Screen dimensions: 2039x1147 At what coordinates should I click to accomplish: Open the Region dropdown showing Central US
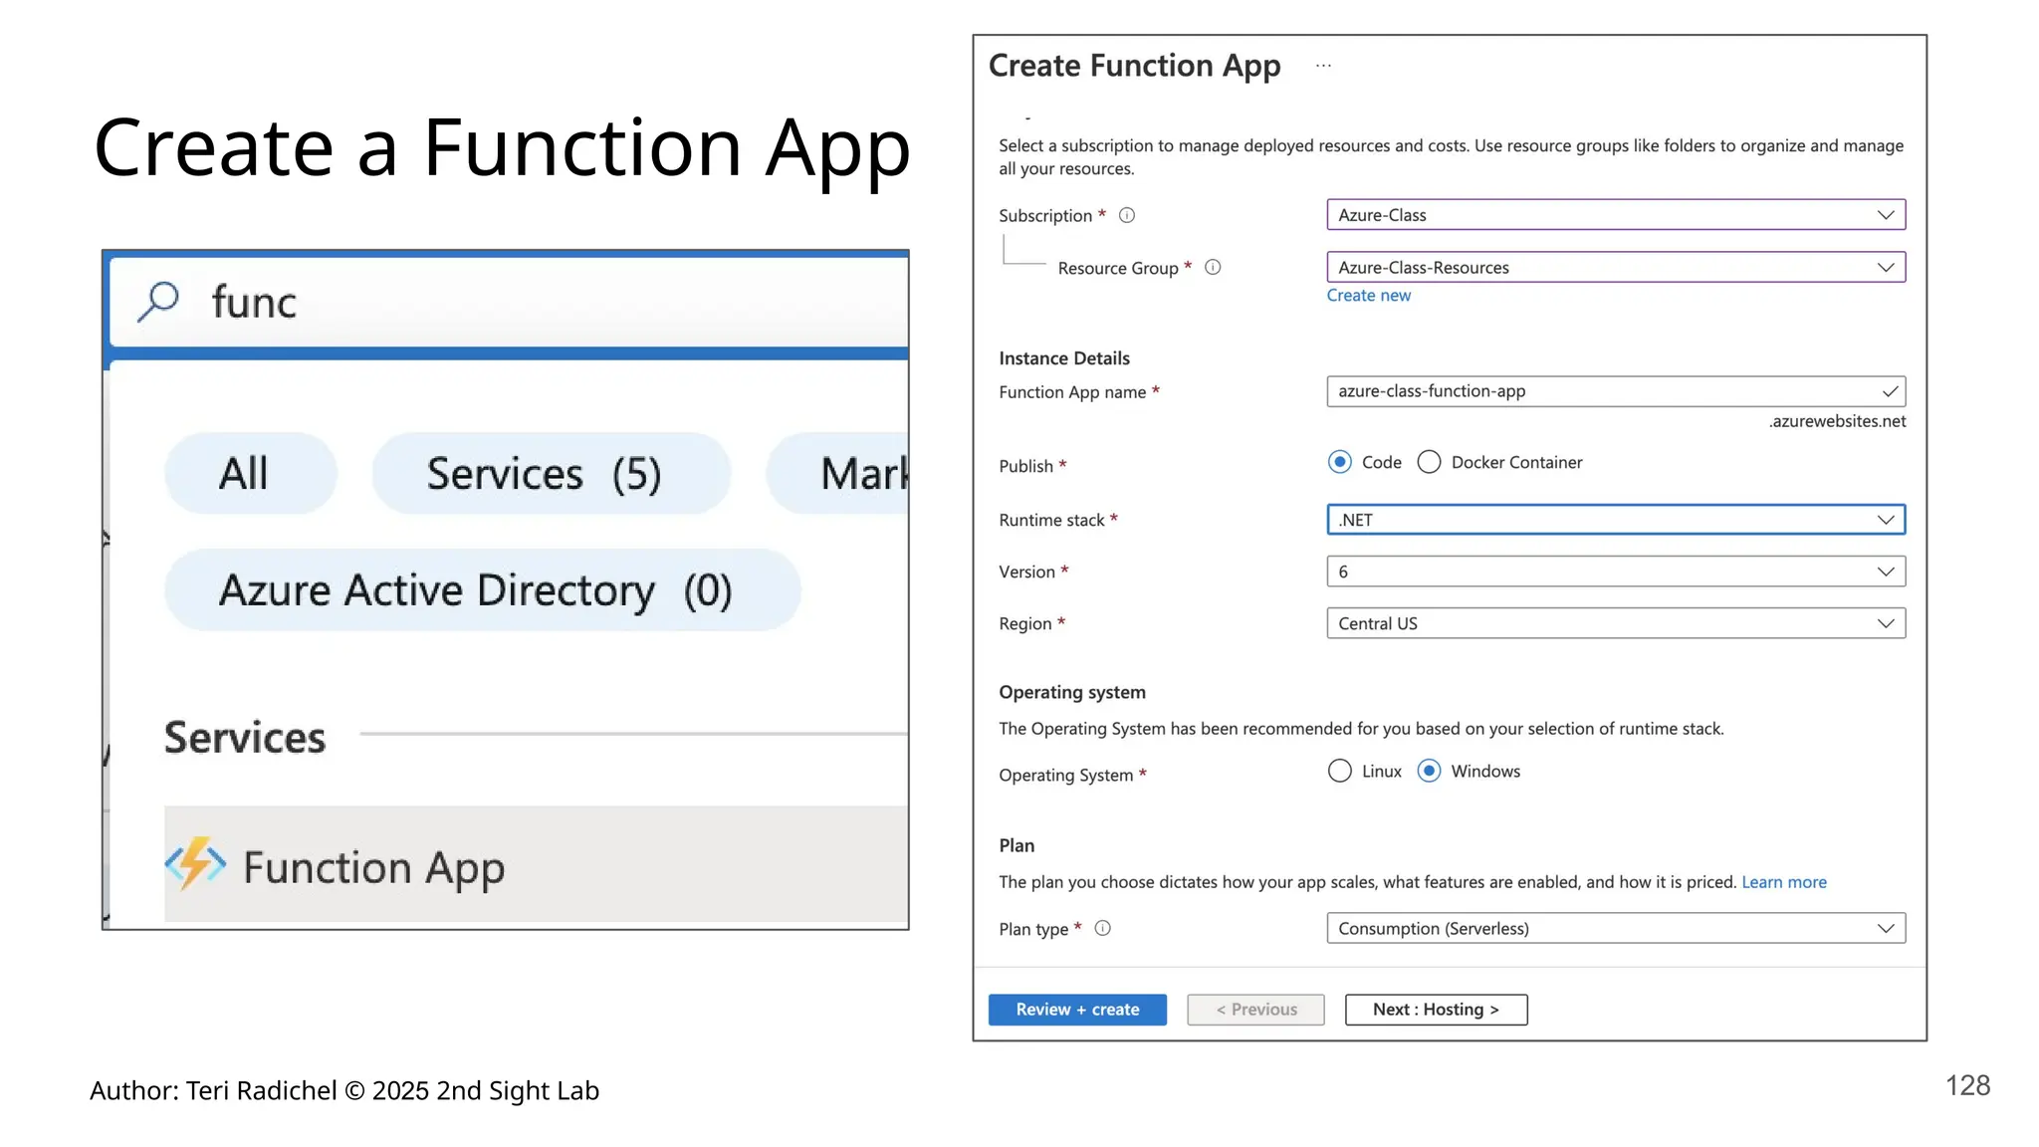point(1616,623)
